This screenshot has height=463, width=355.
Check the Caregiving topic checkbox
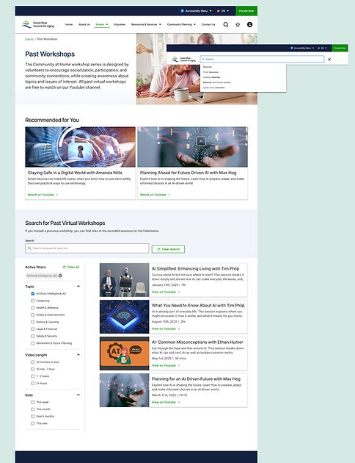click(x=33, y=301)
